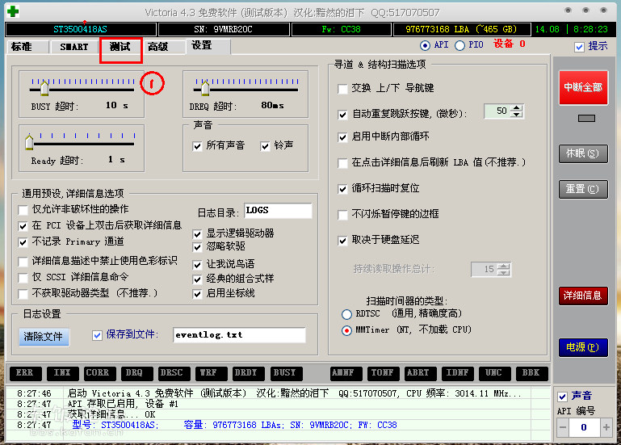Click the BUSY 超时 slider handle
The image size is (621, 445).
(x=44, y=88)
